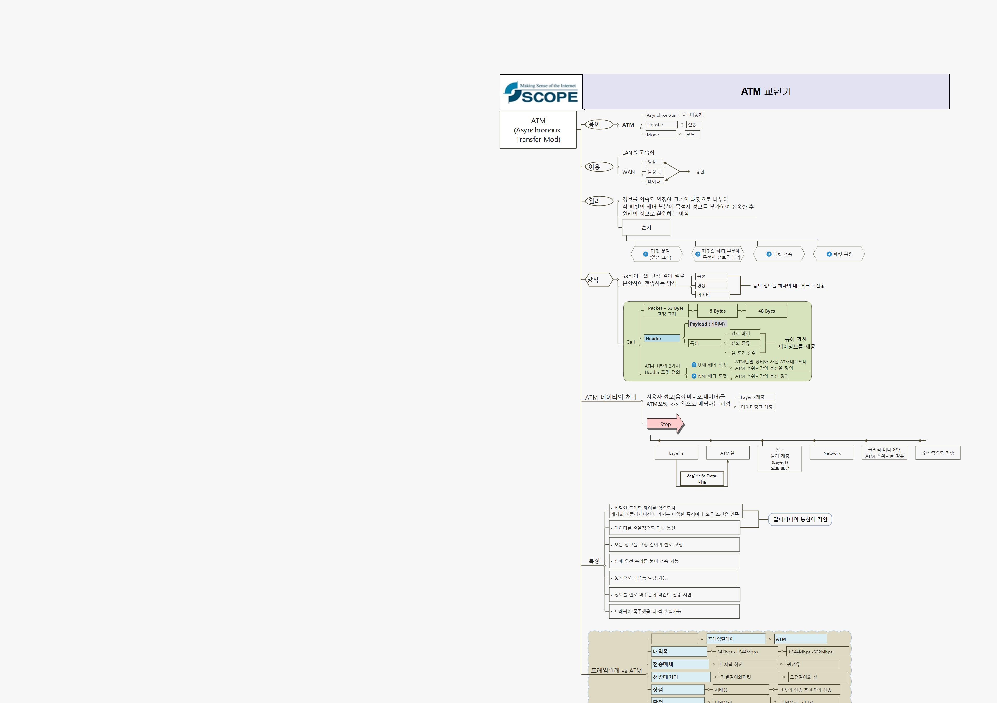Select the ATM (Asynchronous Transfer Mod) root box

[x=538, y=130]
